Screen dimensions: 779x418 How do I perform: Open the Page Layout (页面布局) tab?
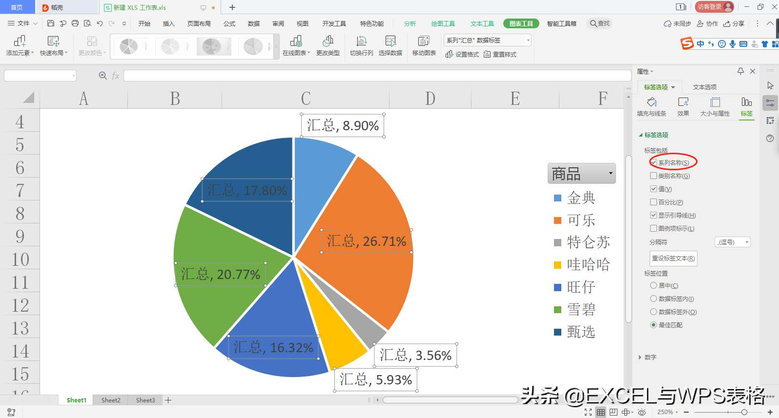199,23
